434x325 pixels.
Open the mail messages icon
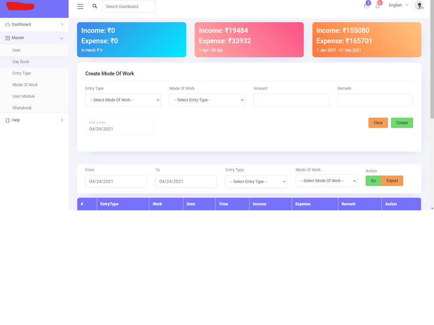[x=366, y=6]
